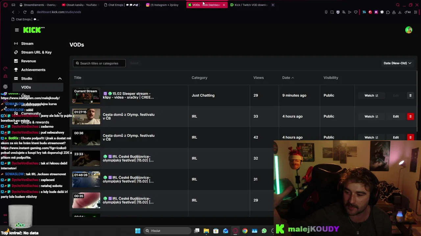421x236 pixels.
Task: Select VODs in the Studio submenu
Action: [x=37, y=87]
